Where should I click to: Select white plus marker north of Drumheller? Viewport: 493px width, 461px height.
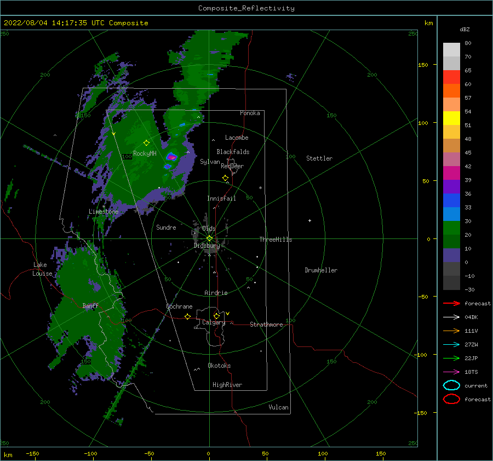click(x=309, y=220)
